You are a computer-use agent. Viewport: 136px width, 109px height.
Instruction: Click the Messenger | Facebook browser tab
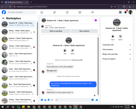(x=17, y=2)
